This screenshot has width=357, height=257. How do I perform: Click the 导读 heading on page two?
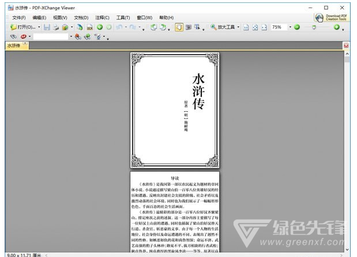coord(175,178)
